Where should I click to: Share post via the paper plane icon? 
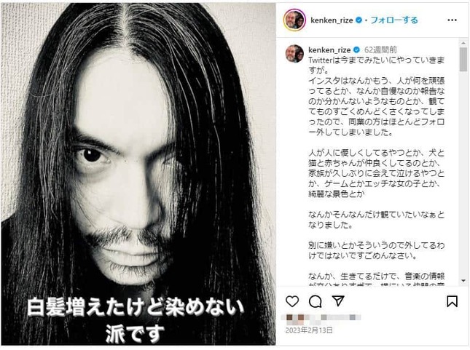(x=338, y=301)
